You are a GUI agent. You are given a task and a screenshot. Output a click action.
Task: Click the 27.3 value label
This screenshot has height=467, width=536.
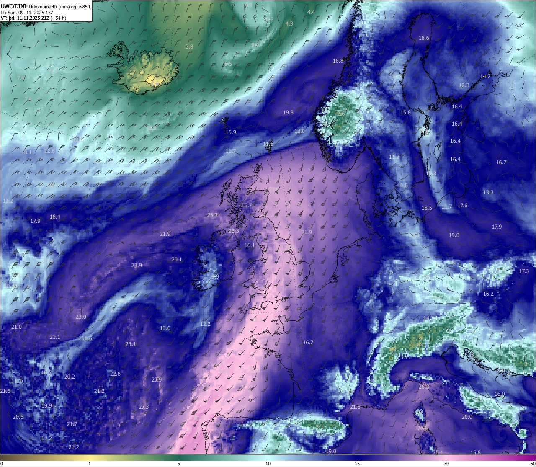click(x=144, y=407)
